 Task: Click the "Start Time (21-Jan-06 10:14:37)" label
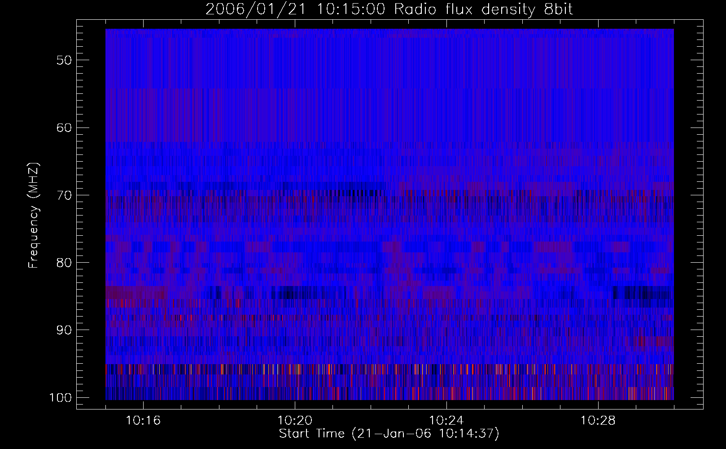[389, 434]
